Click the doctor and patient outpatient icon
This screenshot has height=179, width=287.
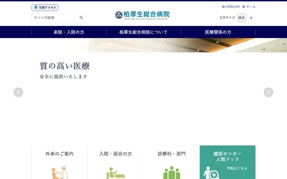[59, 172]
